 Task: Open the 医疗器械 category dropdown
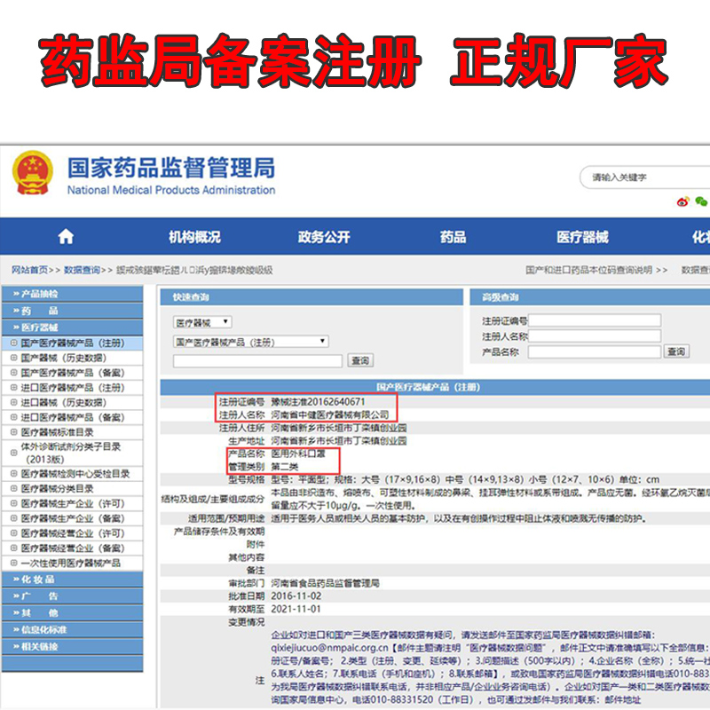(x=202, y=322)
